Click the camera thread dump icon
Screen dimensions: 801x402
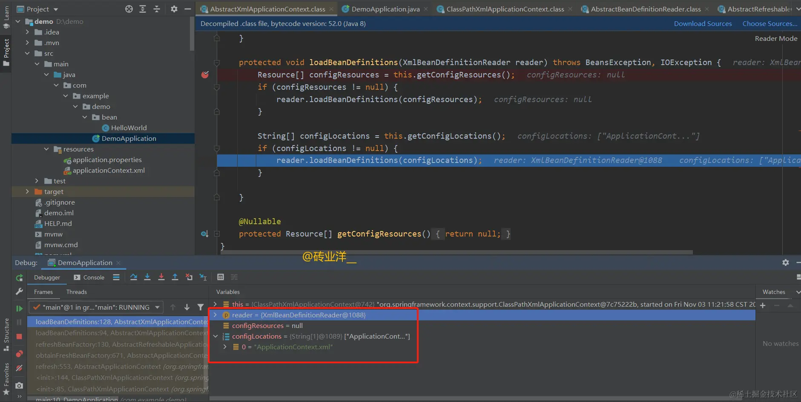(x=19, y=385)
